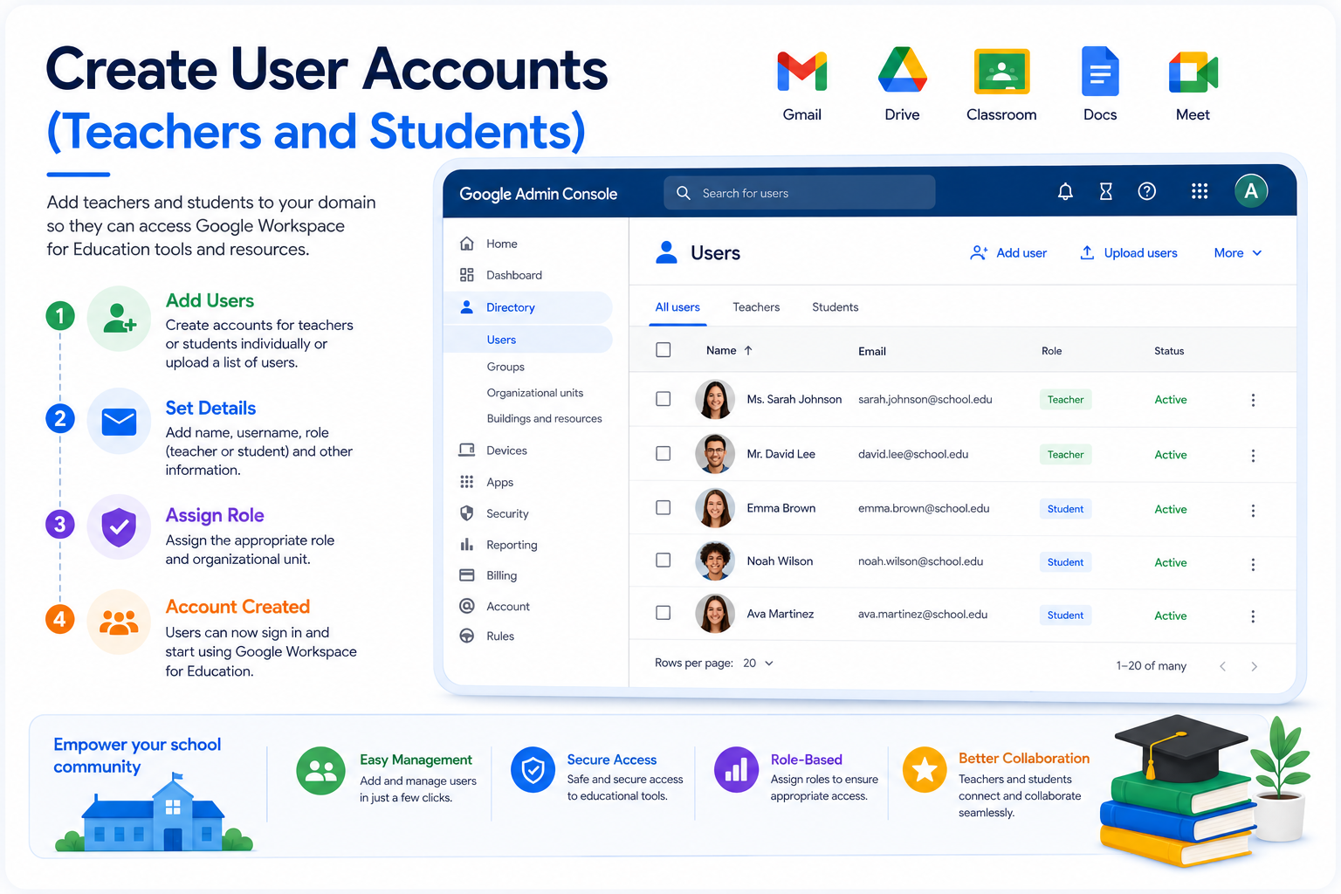Click the Upload users button
This screenshot has width=1341, height=894.
1129,253
